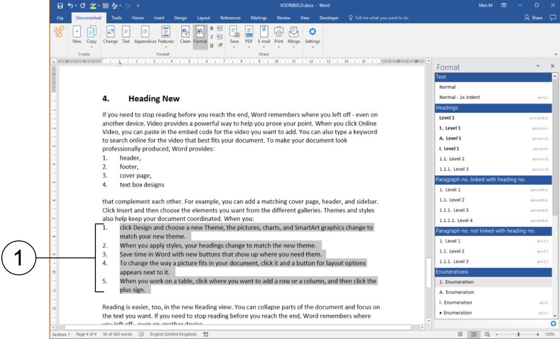Click the zoom out minus button
The image size is (560, 339).
[x=497, y=334]
